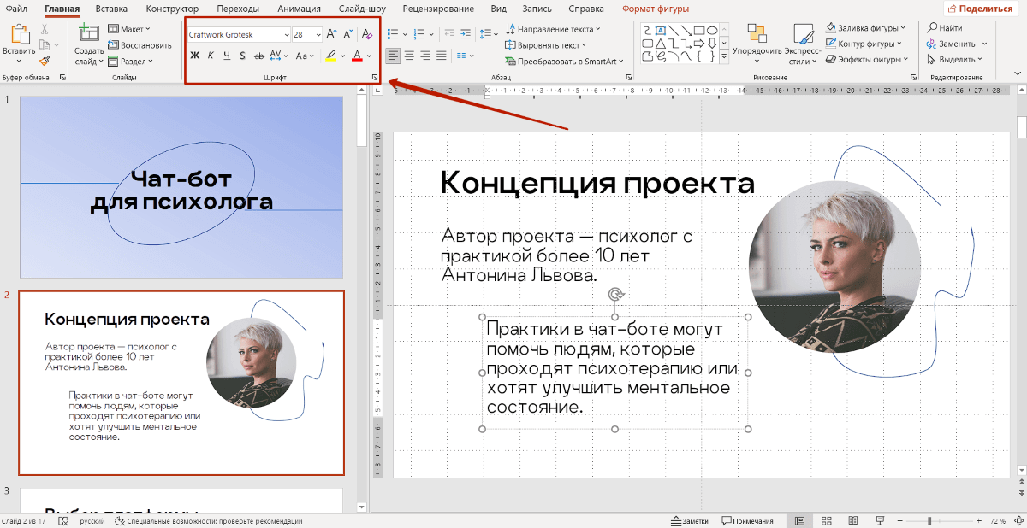Click the numbered list icon
This screenshot has width=1027, height=528.
[419, 34]
